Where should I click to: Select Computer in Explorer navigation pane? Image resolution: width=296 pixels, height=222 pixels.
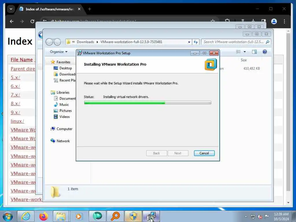(64, 129)
